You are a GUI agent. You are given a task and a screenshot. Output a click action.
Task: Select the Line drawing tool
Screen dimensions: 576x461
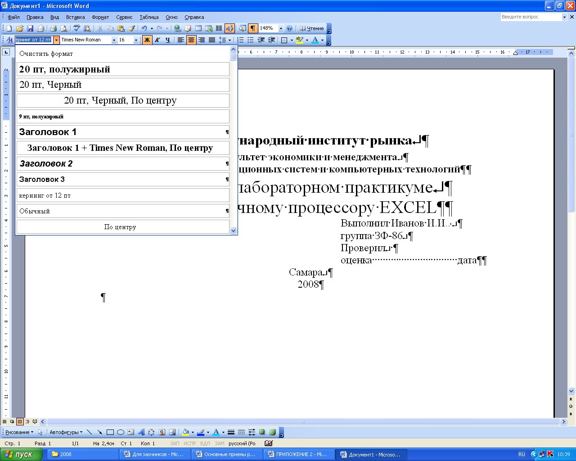(x=89, y=432)
